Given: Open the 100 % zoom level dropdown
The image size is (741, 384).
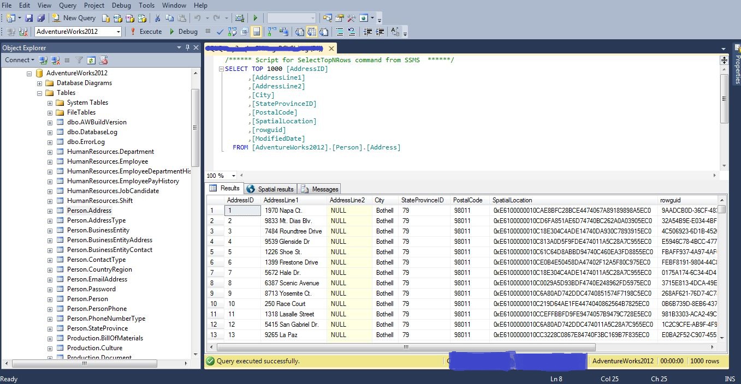Looking at the screenshot, I should coord(234,176).
